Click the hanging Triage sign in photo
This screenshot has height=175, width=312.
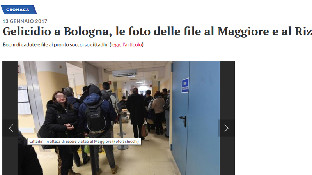pyautogui.click(x=125, y=74)
